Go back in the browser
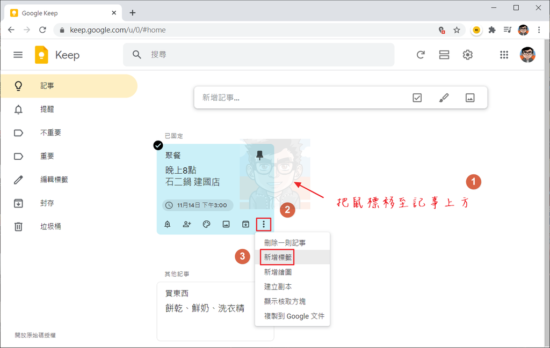The width and height of the screenshot is (550, 348). coord(11,29)
